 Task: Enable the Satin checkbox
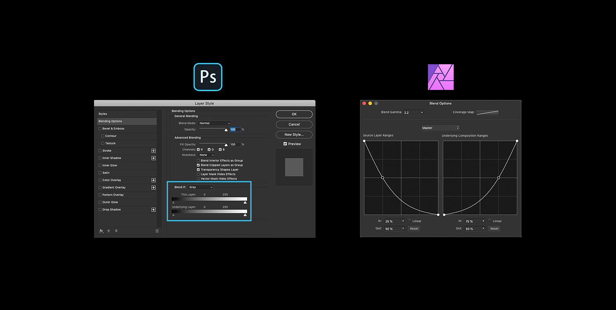[100, 173]
